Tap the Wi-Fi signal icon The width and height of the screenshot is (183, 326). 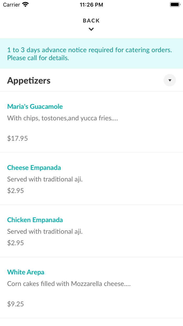25,4
